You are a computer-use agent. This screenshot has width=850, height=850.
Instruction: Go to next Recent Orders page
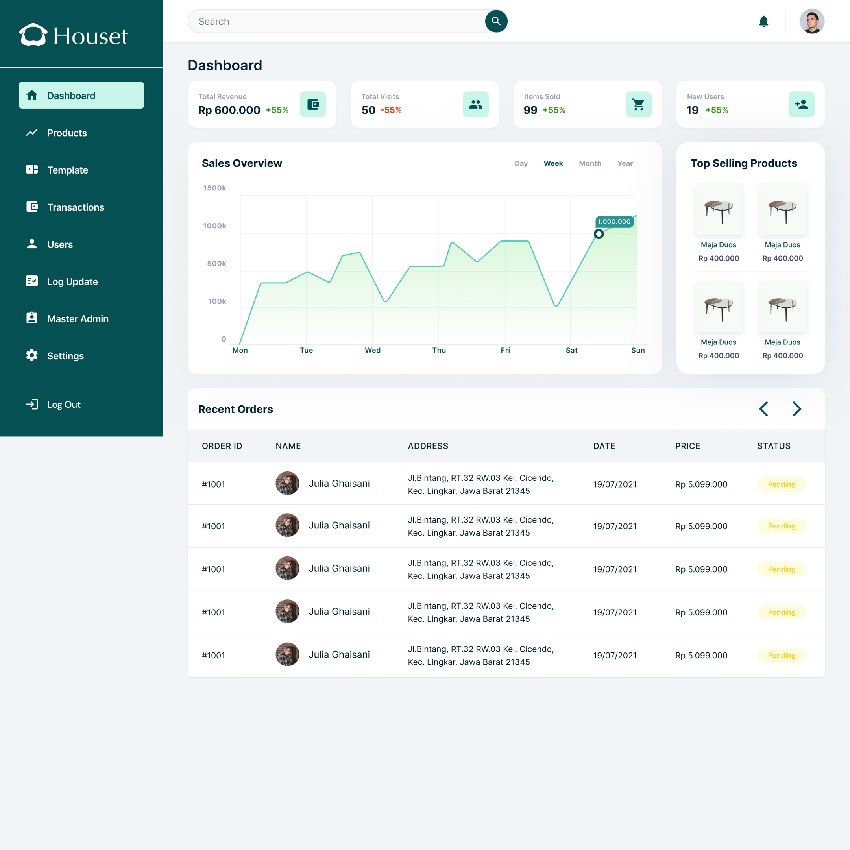click(797, 409)
